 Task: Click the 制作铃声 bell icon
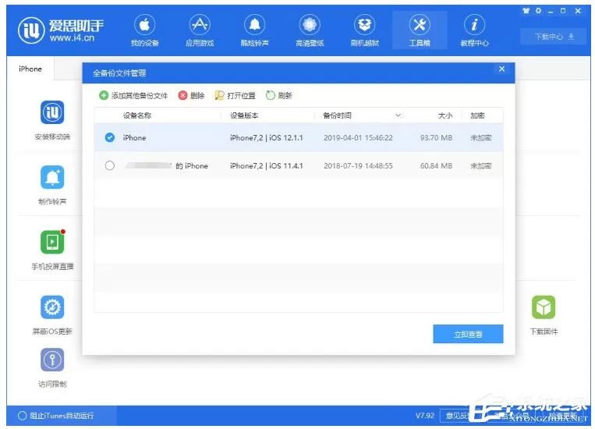coord(52,177)
